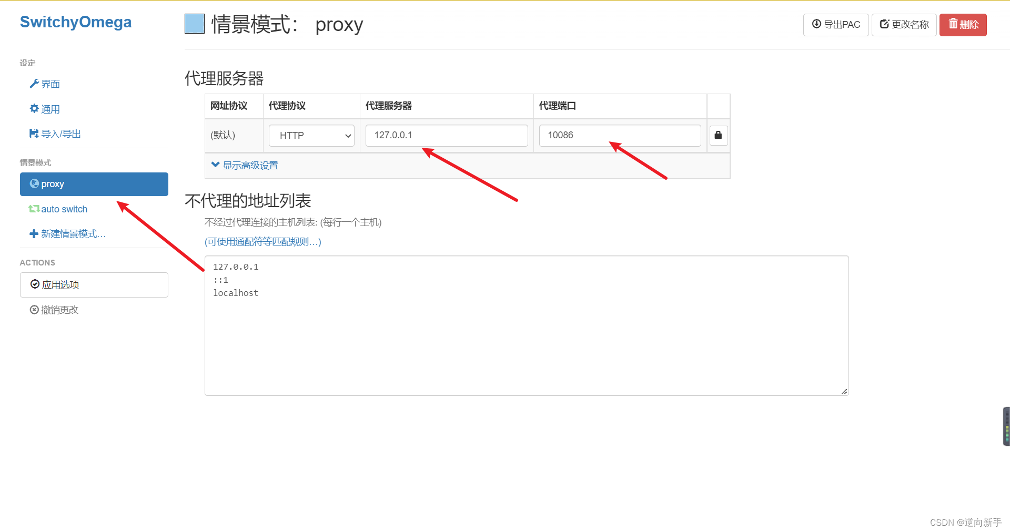The width and height of the screenshot is (1010, 532).
Task: Click the 导出PAC button
Action: tap(836, 25)
